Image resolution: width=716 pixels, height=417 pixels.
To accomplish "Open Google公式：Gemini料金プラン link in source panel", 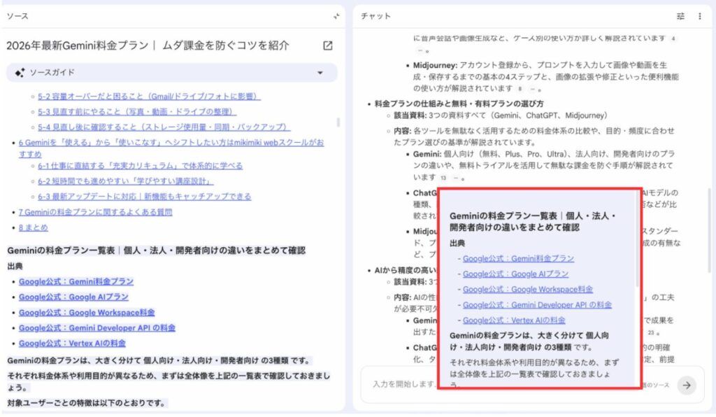I will [76, 281].
